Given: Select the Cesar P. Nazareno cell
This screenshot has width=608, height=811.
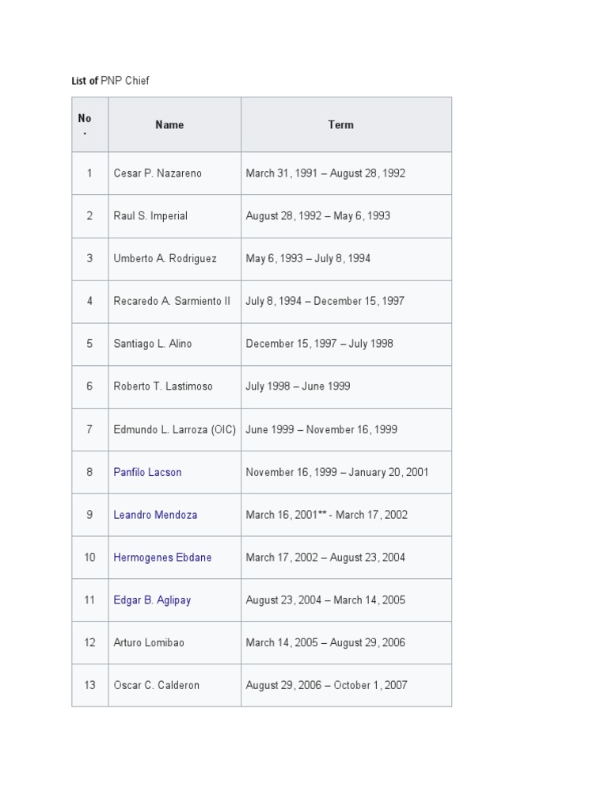Looking at the screenshot, I should tap(158, 173).
